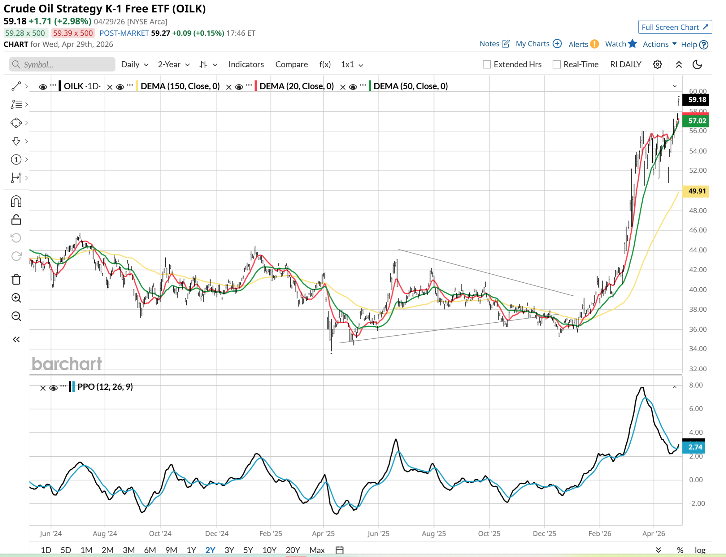Enable the Extended Hrs checkbox
This screenshot has height=557, width=726.
487,64
